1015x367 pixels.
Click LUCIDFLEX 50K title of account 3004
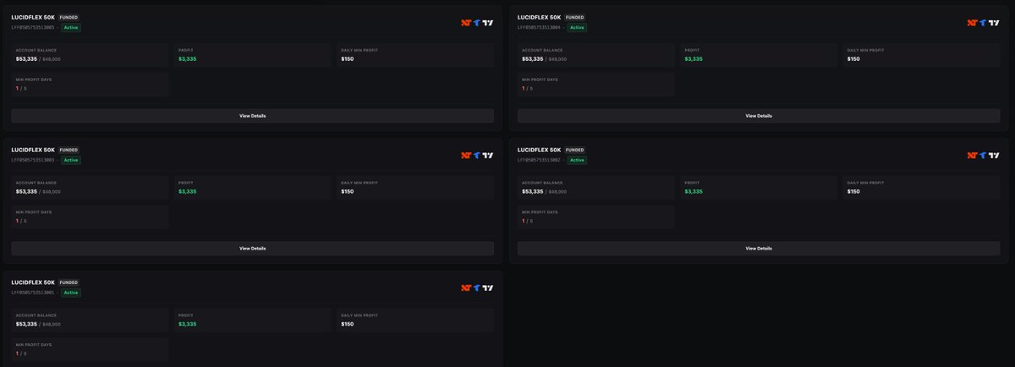539,17
